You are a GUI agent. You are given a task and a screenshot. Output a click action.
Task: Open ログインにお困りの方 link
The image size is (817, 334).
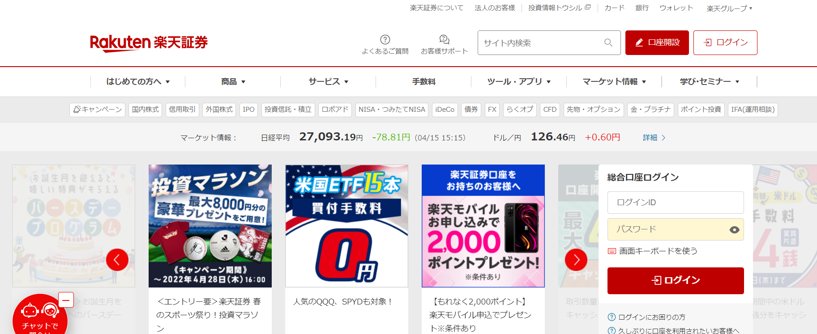(x=651, y=317)
